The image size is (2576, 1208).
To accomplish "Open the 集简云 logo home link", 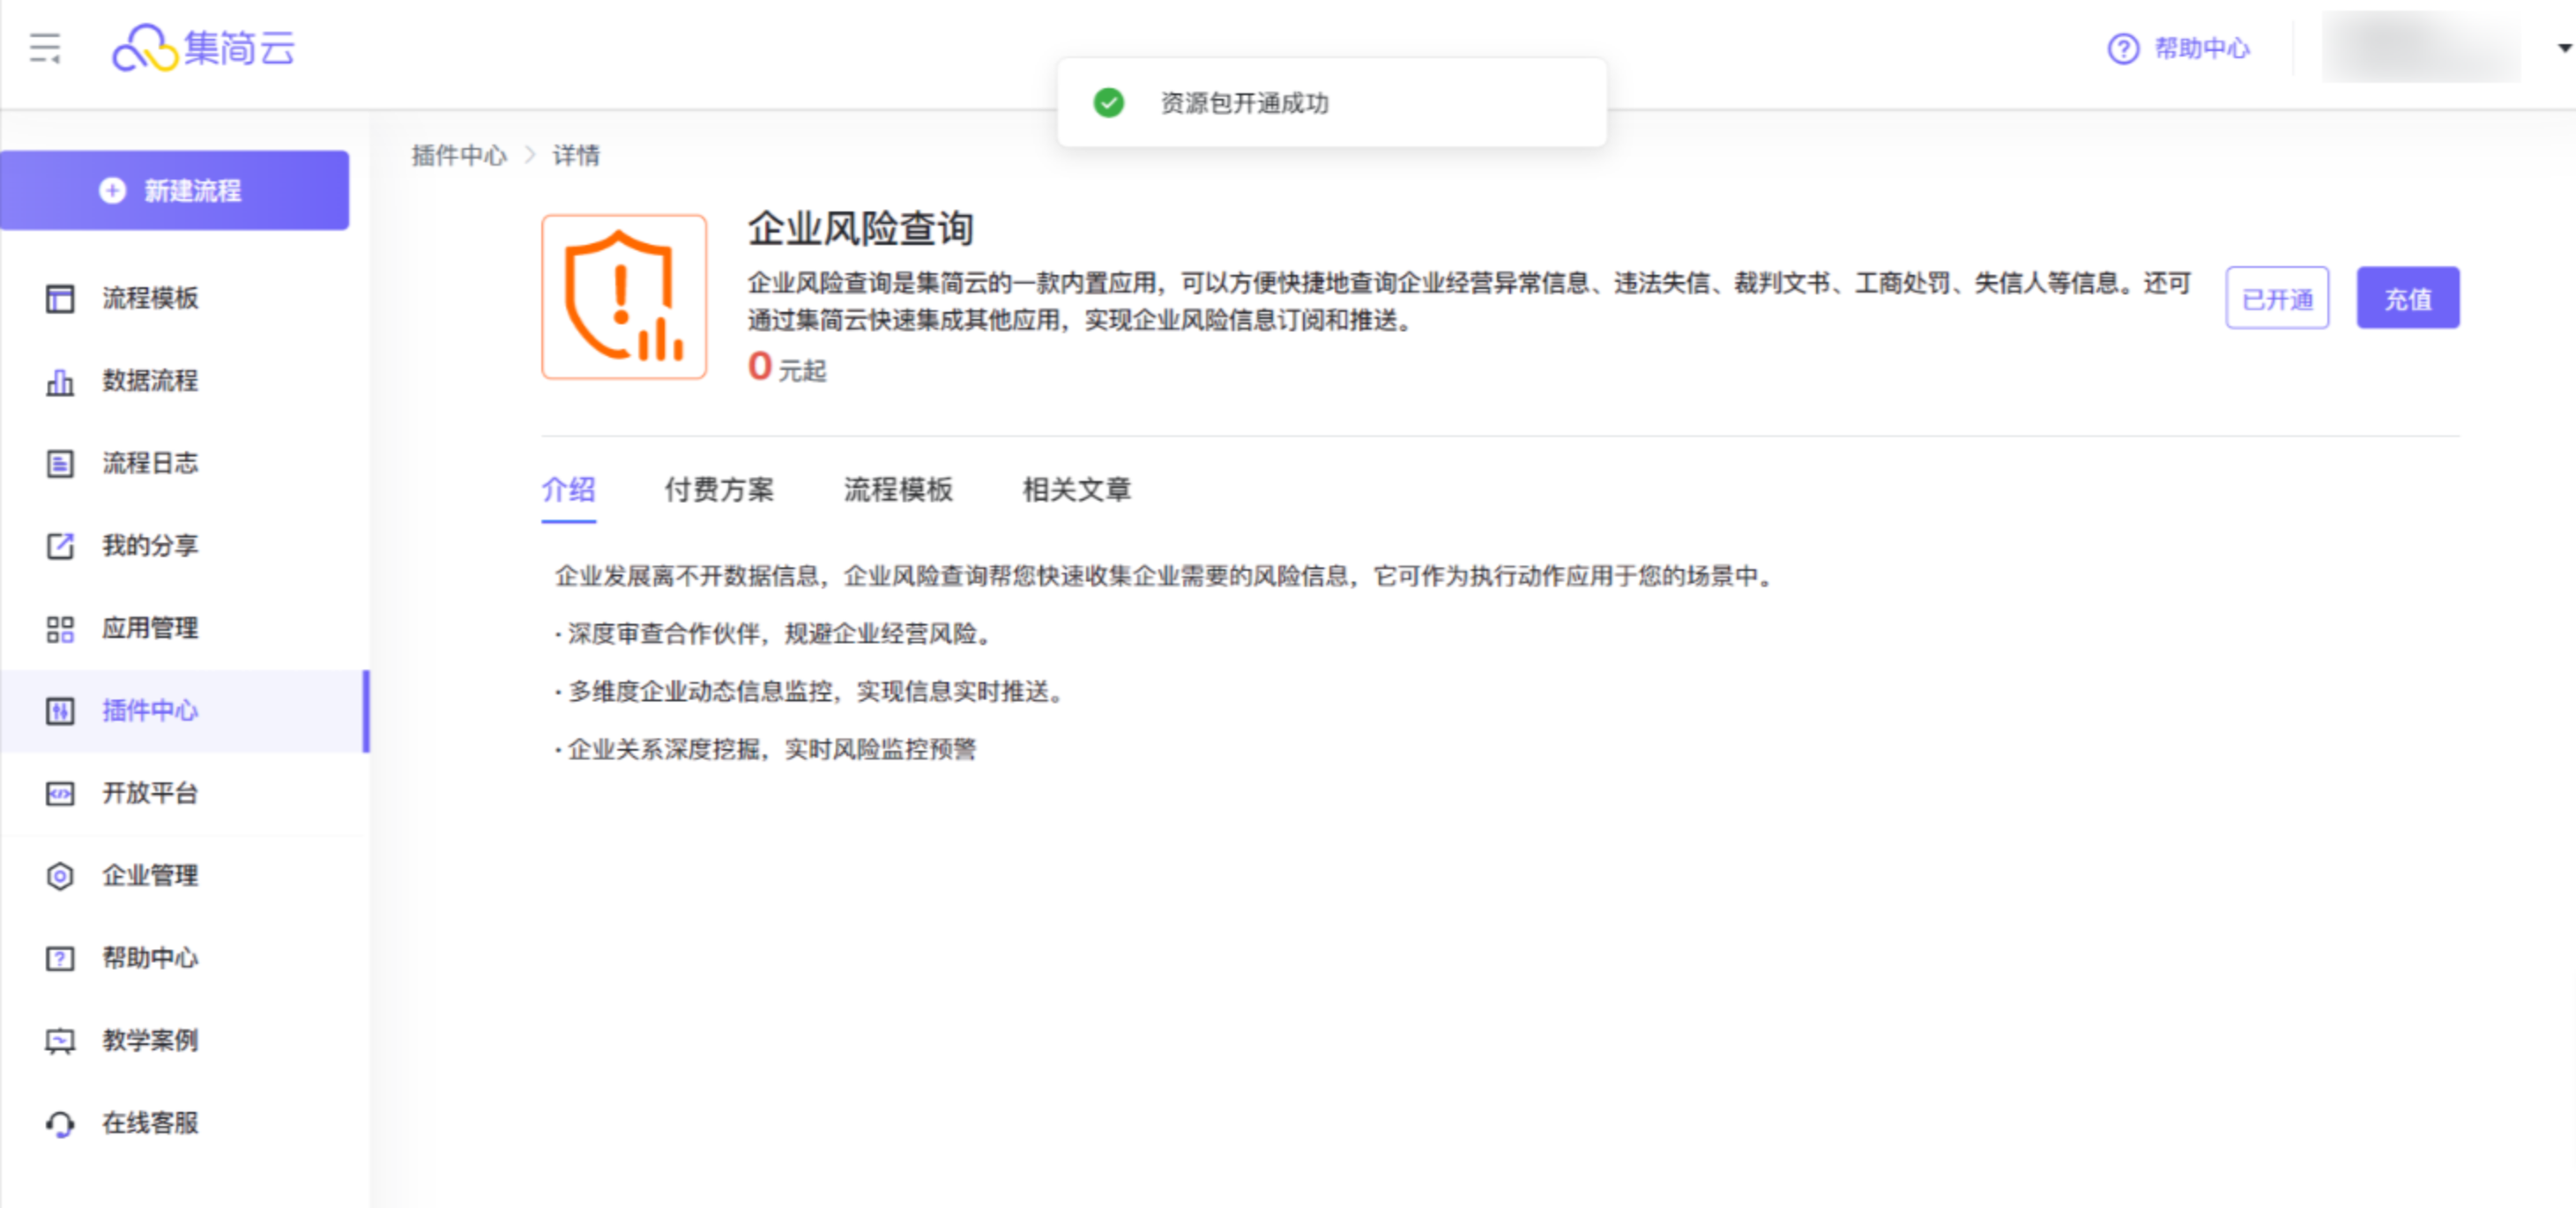I will click(203, 48).
